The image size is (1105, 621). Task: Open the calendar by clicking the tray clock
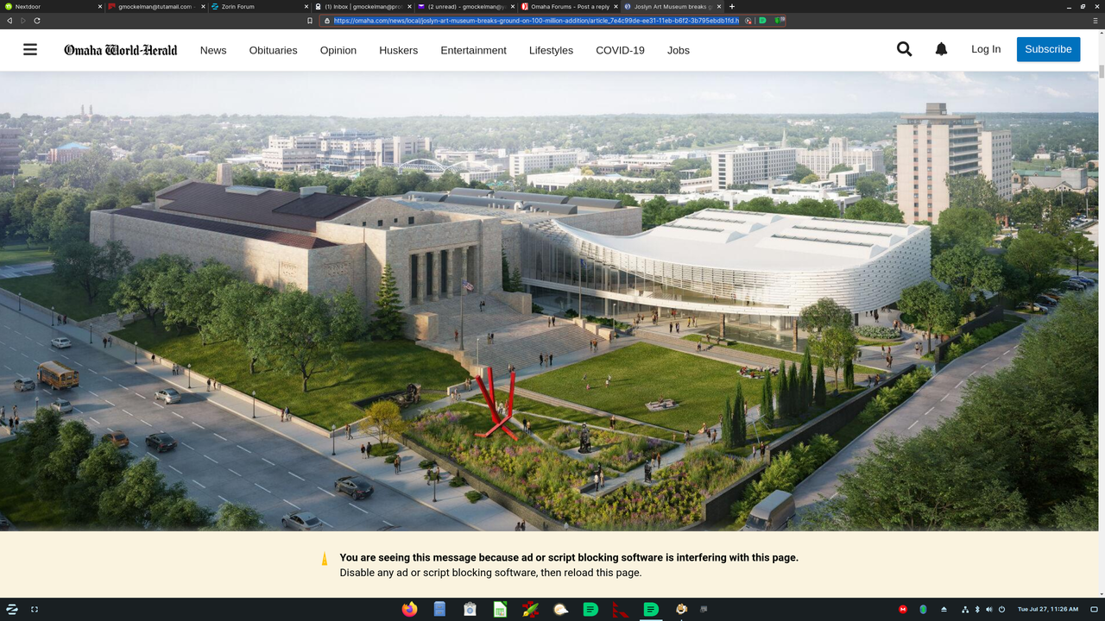tap(1049, 609)
